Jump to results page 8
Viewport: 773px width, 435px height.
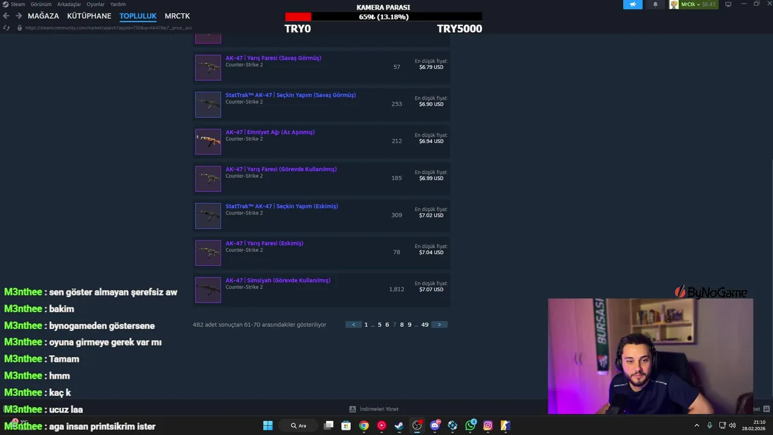[402, 324]
